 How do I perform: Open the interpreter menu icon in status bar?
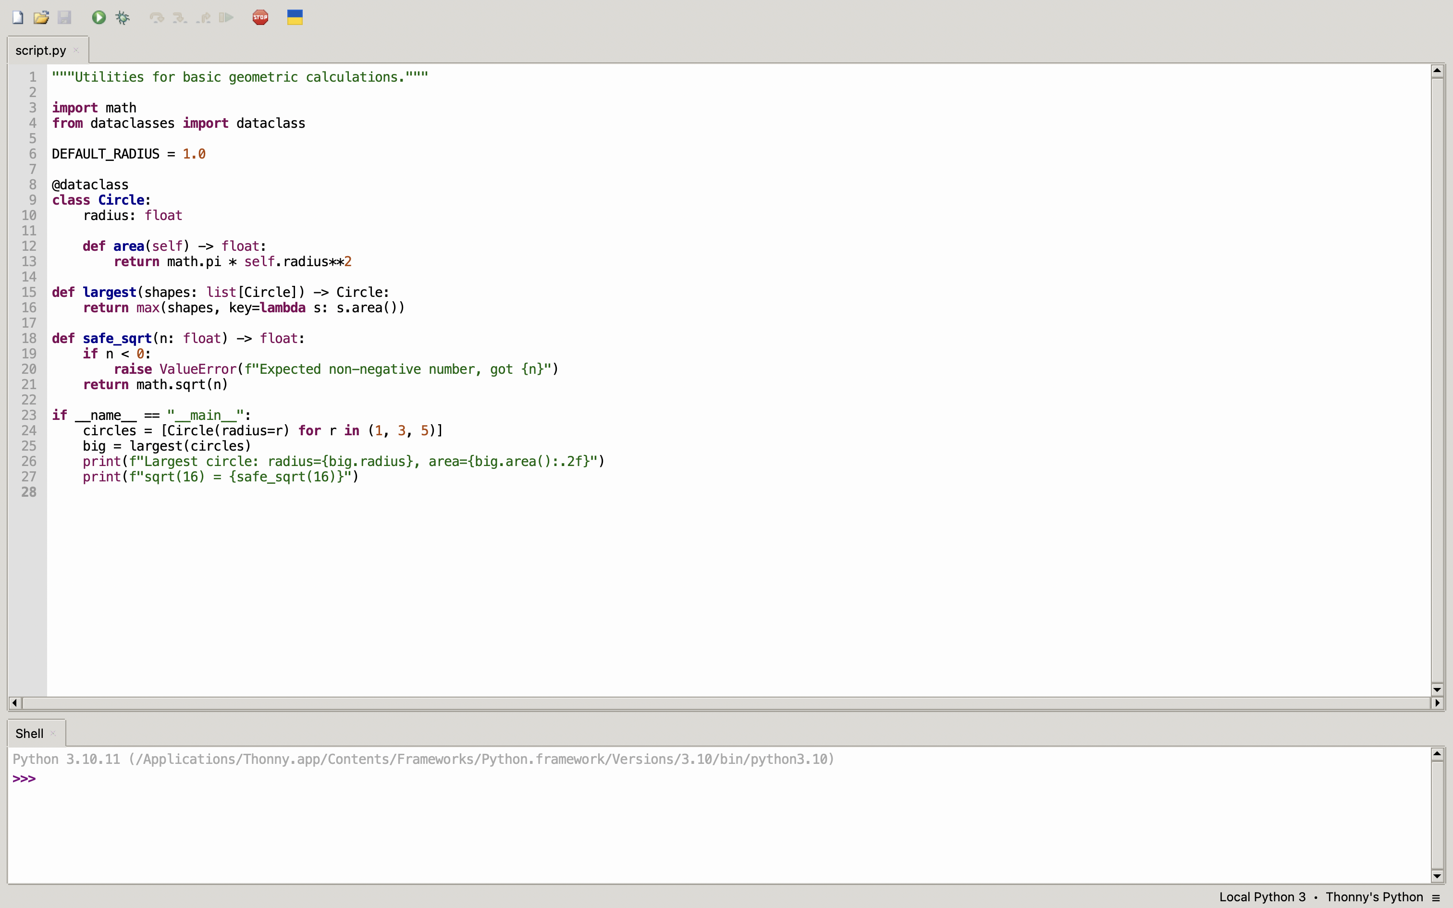pyautogui.click(x=1436, y=897)
